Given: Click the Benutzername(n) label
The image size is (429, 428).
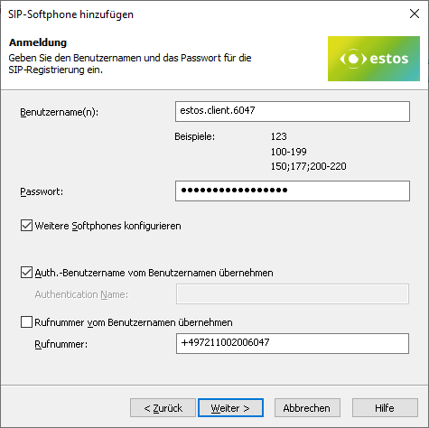Looking at the screenshot, I should 60,112.
